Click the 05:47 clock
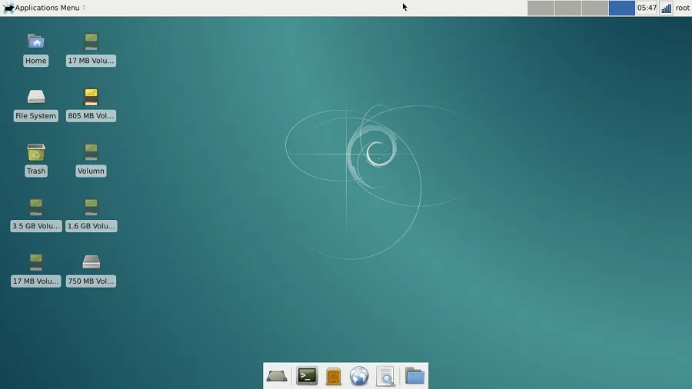The height and width of the screenshot is (389, 692). (x=647, y=8)
